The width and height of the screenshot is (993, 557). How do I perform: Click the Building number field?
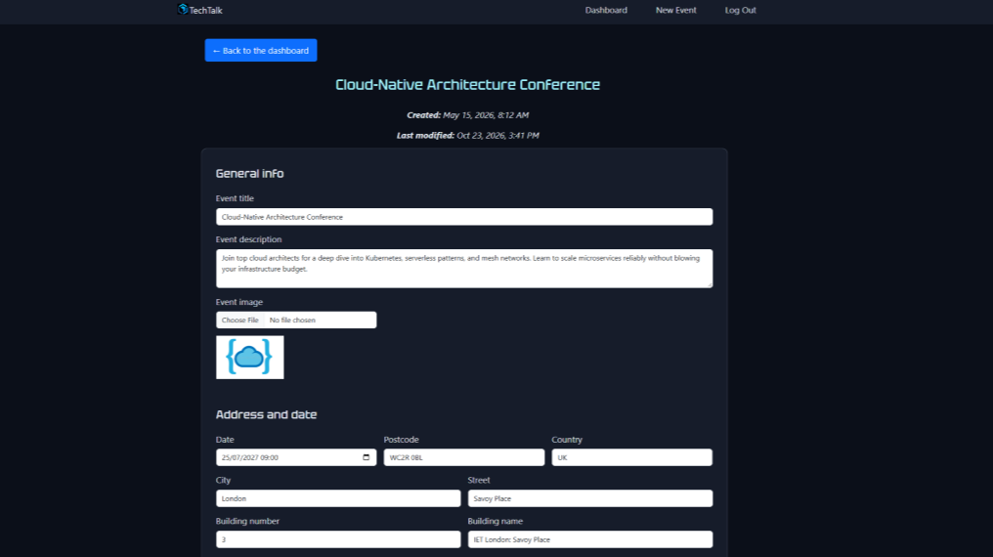tap(338, 539)
